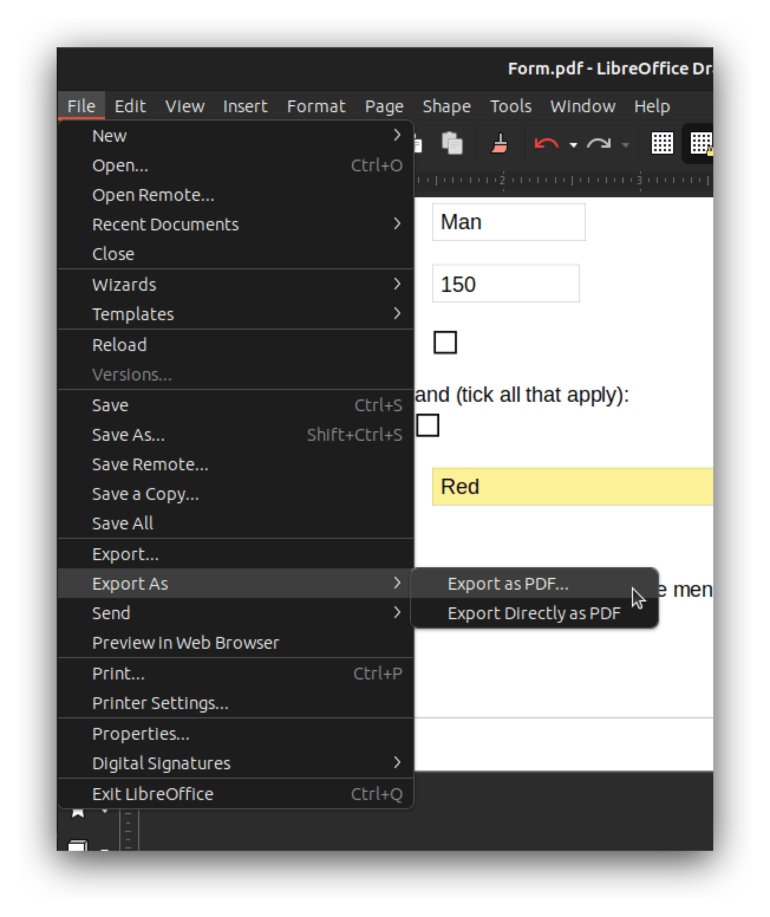This screenshot has width=770, height=917.
Task: Select Save a Copy... menu entry
Action: [x=236, y=494]
